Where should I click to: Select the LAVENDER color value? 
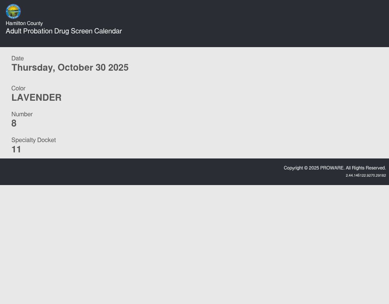click(x=36, y=98)
